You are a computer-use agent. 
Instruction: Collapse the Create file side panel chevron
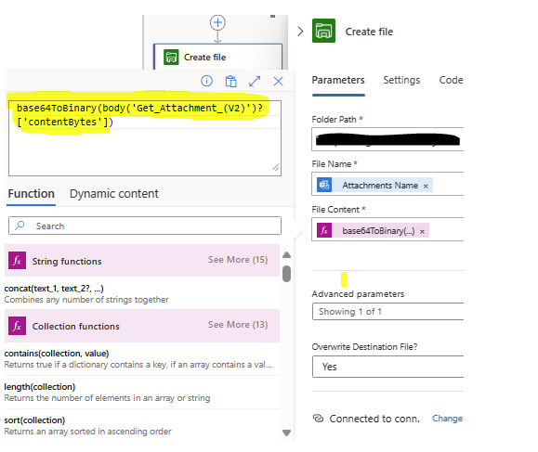tap(300, 32)
